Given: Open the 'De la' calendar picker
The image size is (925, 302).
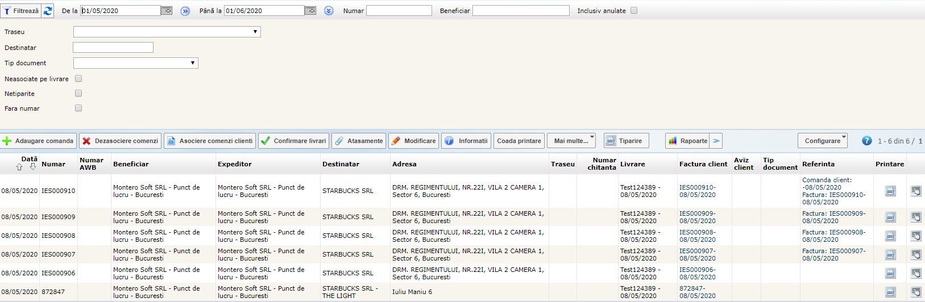Looking at the screenshot, I should tap(167, 11).
